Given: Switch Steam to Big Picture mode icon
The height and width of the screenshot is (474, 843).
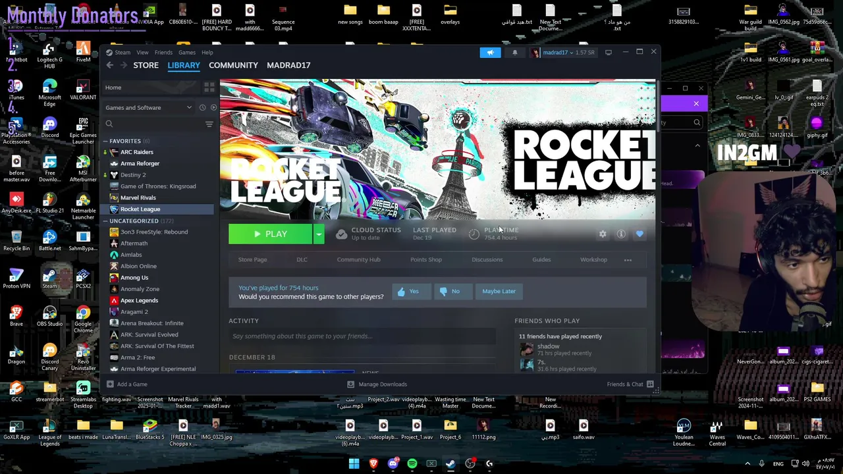Looking at the screenshot, I should (608, 52).
